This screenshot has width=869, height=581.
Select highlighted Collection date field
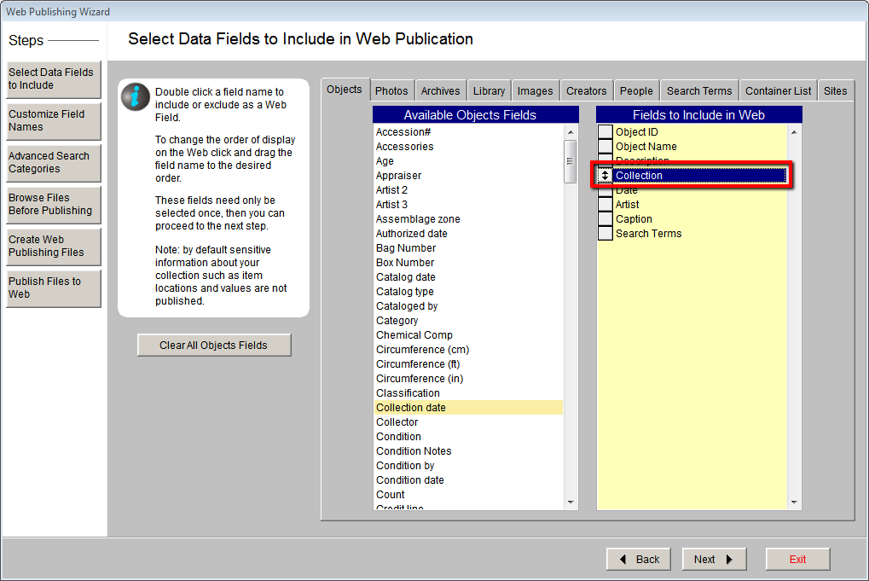click(469, 408)
